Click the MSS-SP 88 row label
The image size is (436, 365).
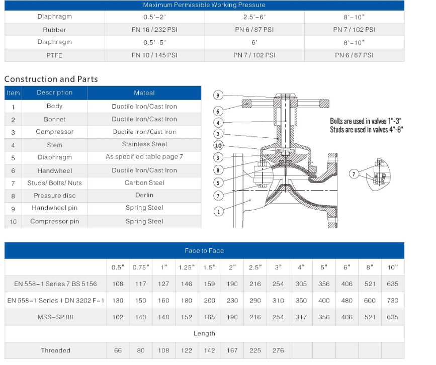(55, 317)
